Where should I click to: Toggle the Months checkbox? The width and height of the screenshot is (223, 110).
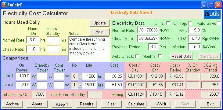point(160,56)
